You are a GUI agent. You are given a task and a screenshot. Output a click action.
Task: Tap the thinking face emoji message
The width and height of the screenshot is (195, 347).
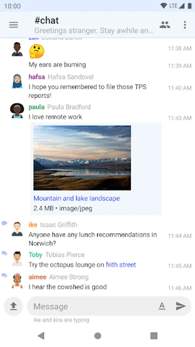(x=37, y=51)
